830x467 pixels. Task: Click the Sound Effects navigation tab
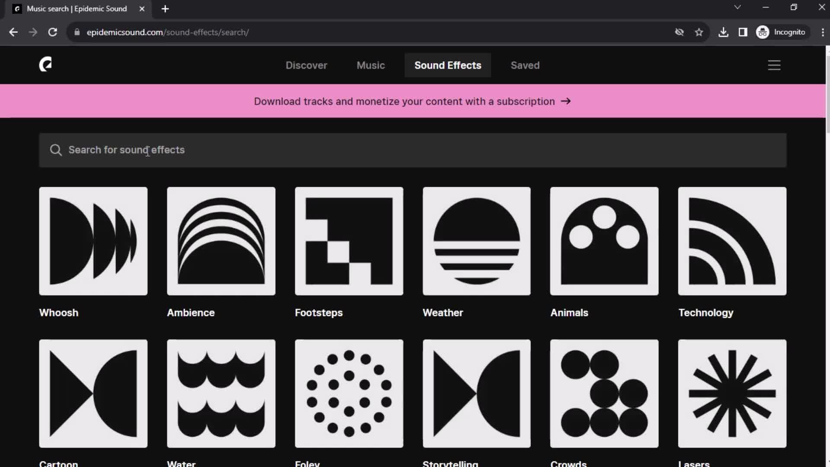[x=448, y=65]
